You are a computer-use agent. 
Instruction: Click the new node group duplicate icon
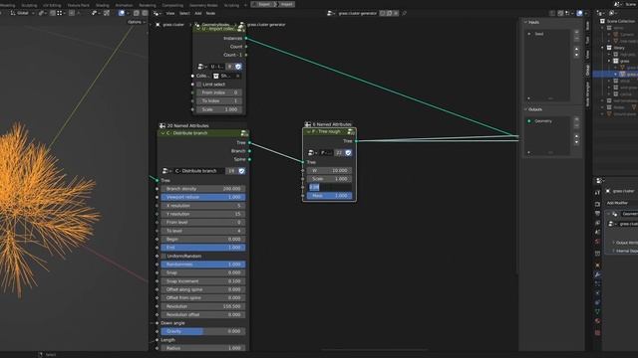pos(389,13)
